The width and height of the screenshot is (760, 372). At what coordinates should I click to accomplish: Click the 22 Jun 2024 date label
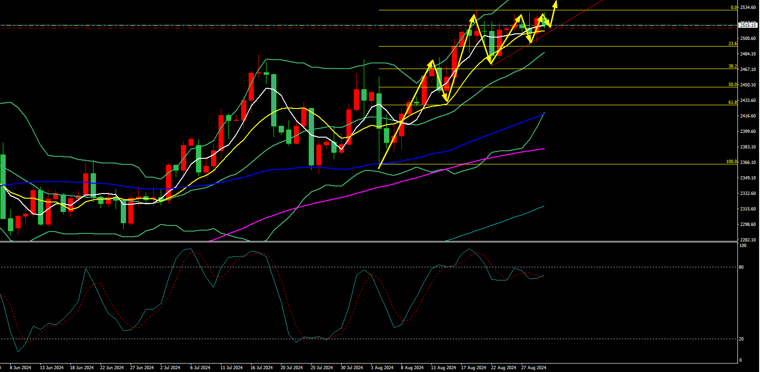point(112,368)
